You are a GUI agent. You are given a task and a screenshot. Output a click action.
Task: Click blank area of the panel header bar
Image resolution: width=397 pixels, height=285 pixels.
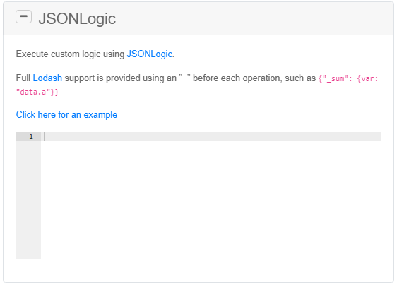pyautogui.click(x=253, y=18)
